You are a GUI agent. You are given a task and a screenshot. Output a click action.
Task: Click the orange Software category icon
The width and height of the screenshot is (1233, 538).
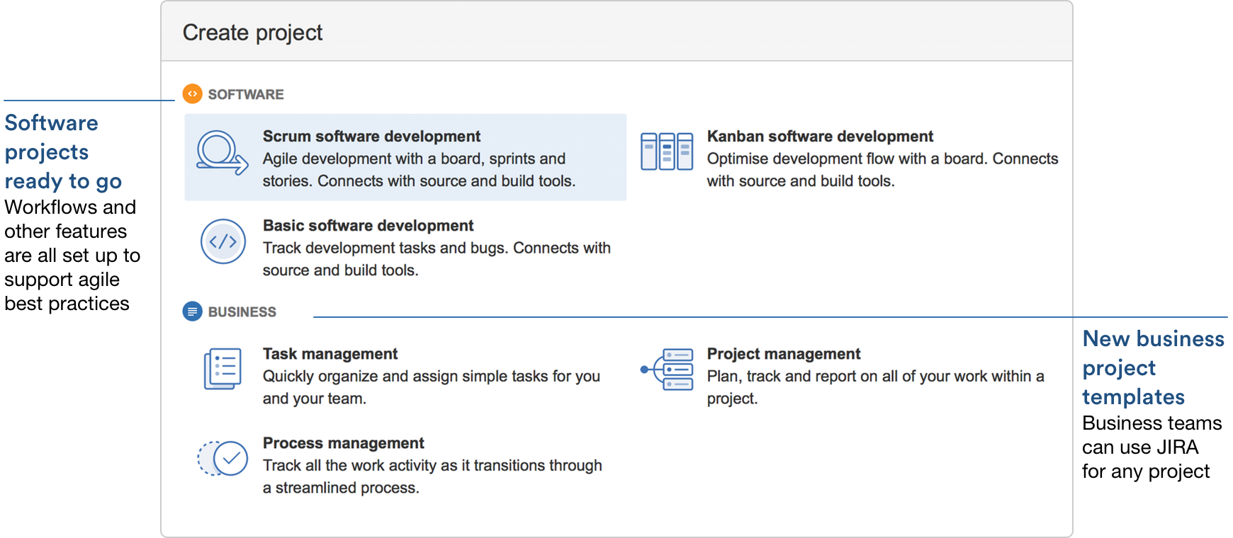tap(192, 94)
